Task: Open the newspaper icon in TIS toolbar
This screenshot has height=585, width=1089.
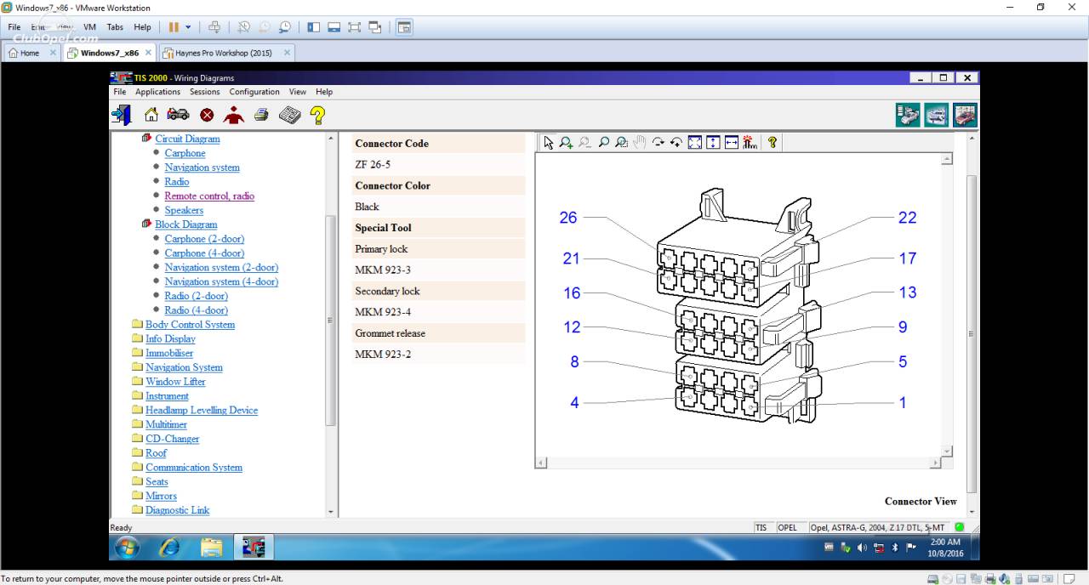Action: click(290, 115)
